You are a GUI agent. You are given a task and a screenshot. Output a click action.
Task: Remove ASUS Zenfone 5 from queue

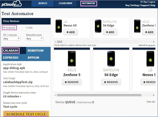[x=72, y=82]
